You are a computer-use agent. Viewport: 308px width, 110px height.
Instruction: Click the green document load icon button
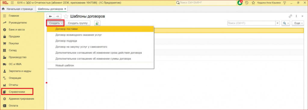97,23
